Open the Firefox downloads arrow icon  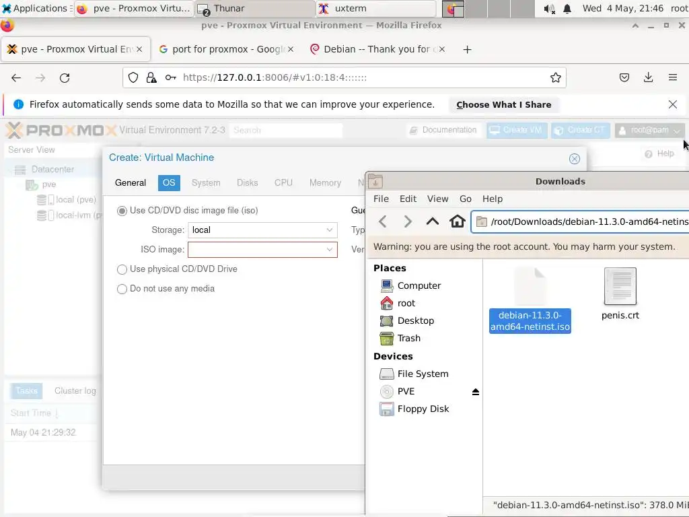click(x=648, y=78)
